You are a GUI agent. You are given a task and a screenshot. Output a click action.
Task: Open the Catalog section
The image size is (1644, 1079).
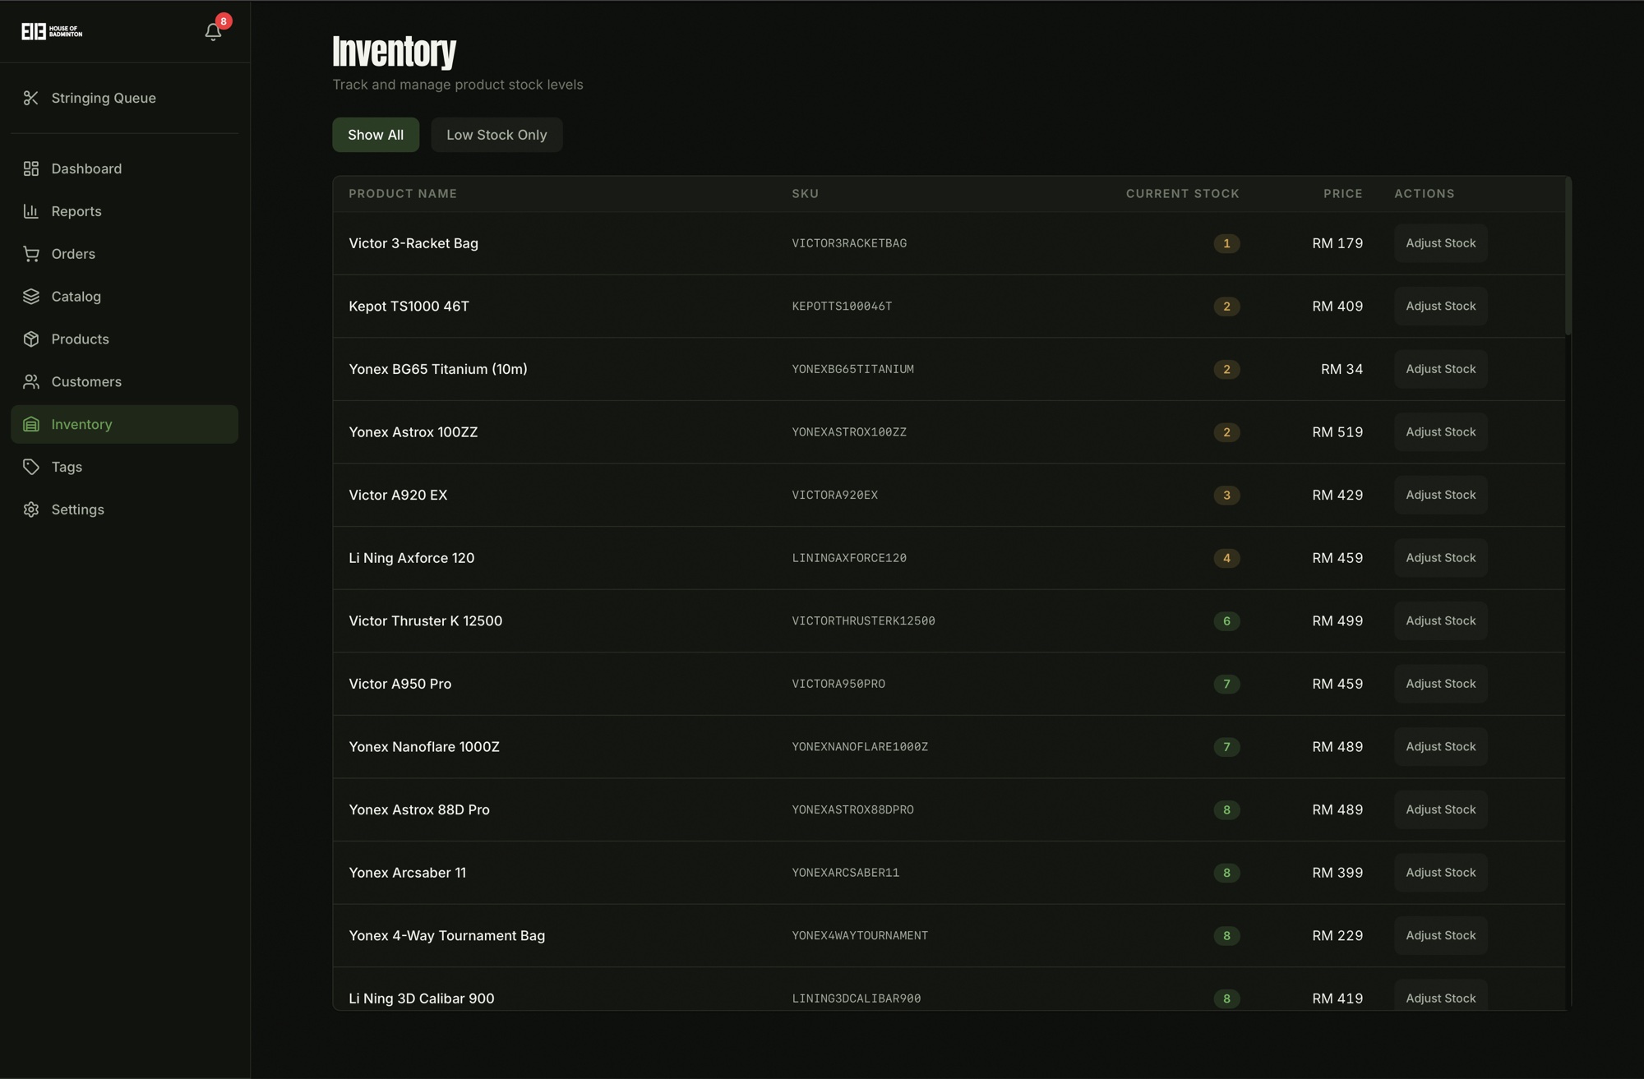(x=124, y=297)
